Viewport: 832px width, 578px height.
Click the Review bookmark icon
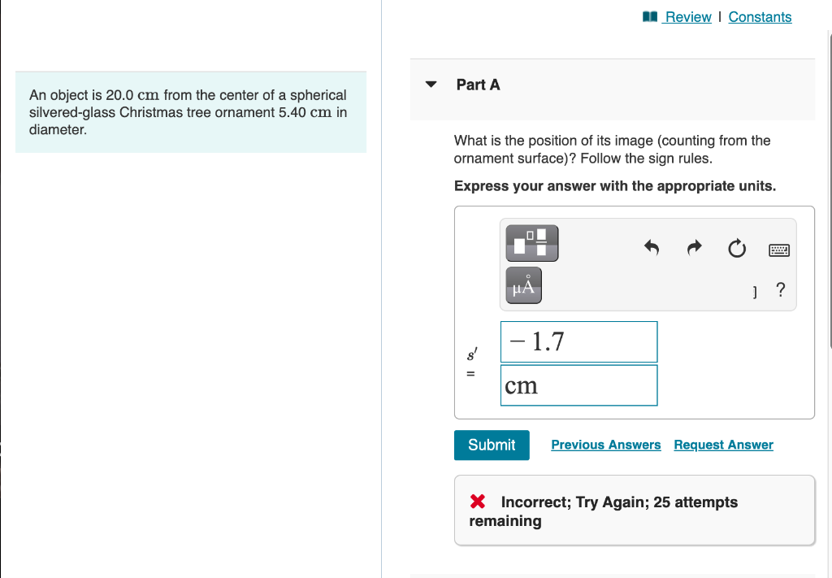(x=649, y=15)
